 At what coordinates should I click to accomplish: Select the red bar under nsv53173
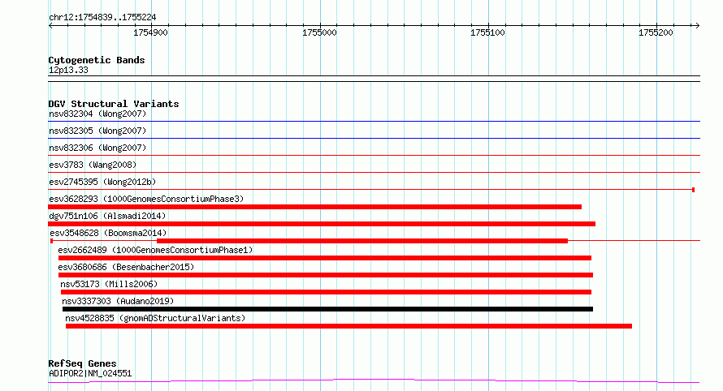[x=326, y=292]
